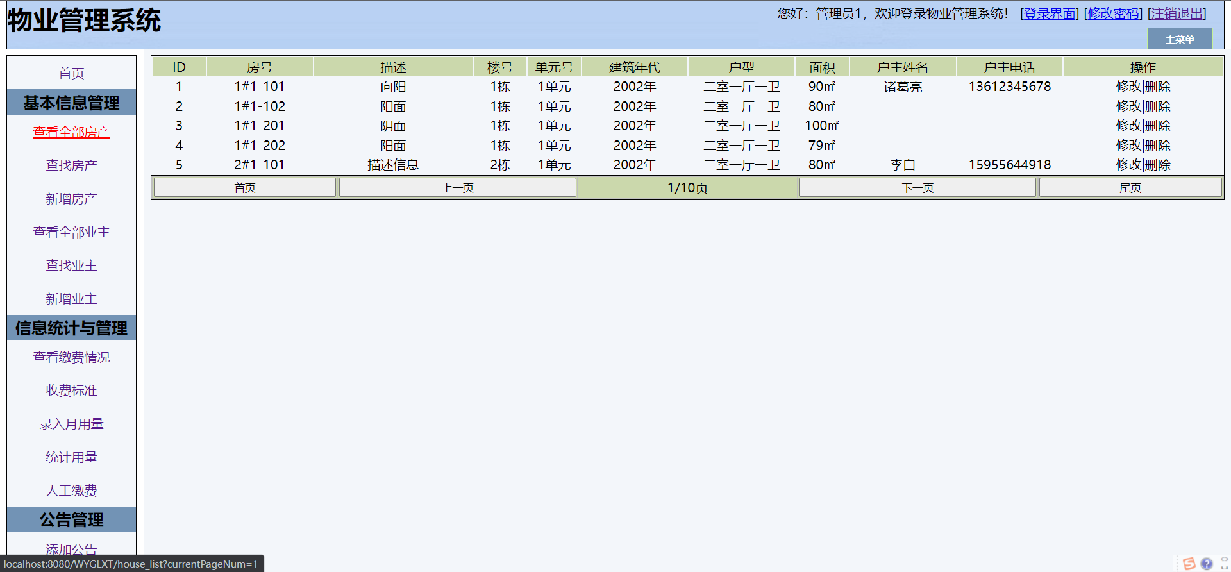Open 查看全部房产 in the sidebar
This screenshot has height=572, width=1231.
(71, 132)
